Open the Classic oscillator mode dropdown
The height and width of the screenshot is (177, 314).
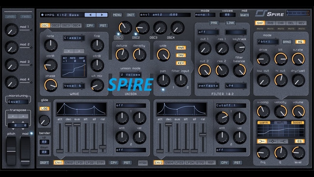point(74,38)
